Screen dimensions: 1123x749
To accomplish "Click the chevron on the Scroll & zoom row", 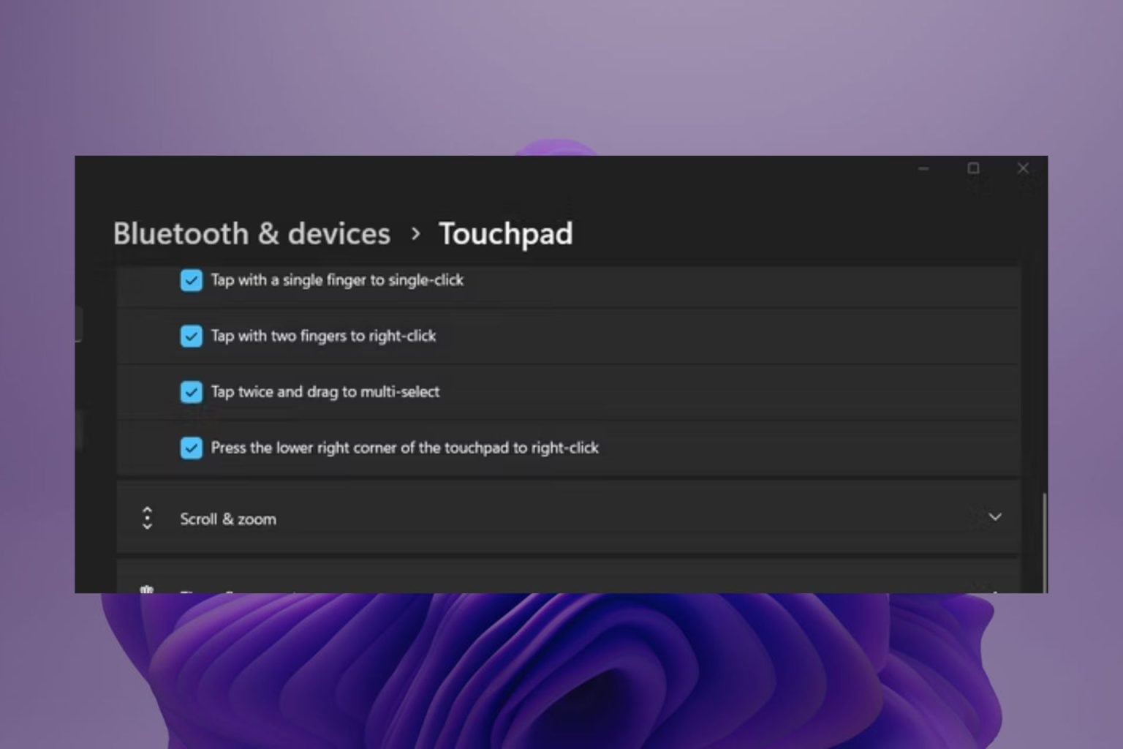I will click(994, 517).
